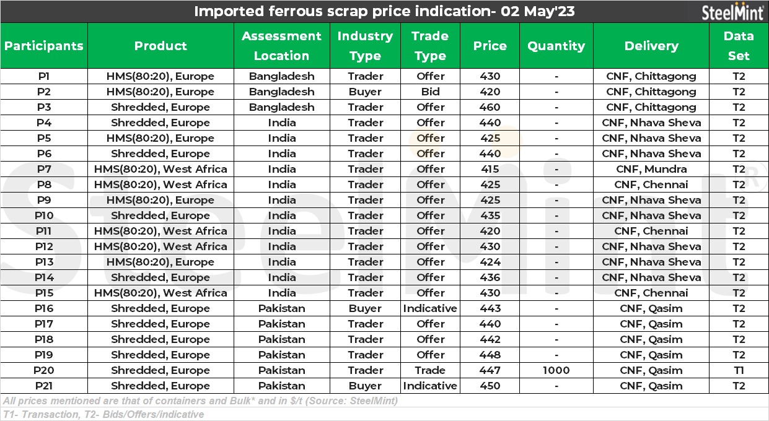Viewport: 769px width, 421px height.
Task: Select the Quantity column header
Action: (x=556, y=46)
